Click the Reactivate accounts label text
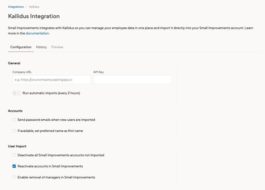Viewport: 265px width, 190px height. pyautogui.click(x=50, y=166)
